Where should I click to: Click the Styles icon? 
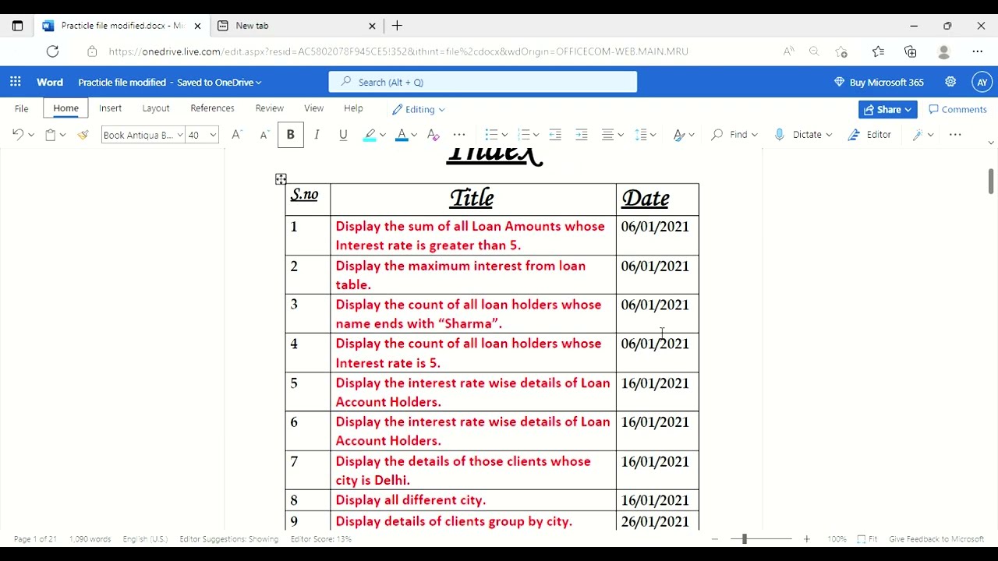coord(679,135)
